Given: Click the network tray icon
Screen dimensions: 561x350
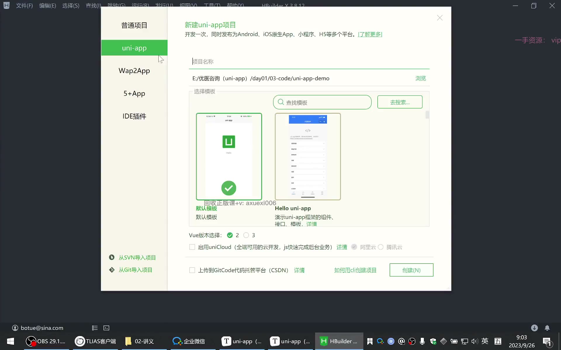Looking at the screenshot, I should (x=465, y=341).
